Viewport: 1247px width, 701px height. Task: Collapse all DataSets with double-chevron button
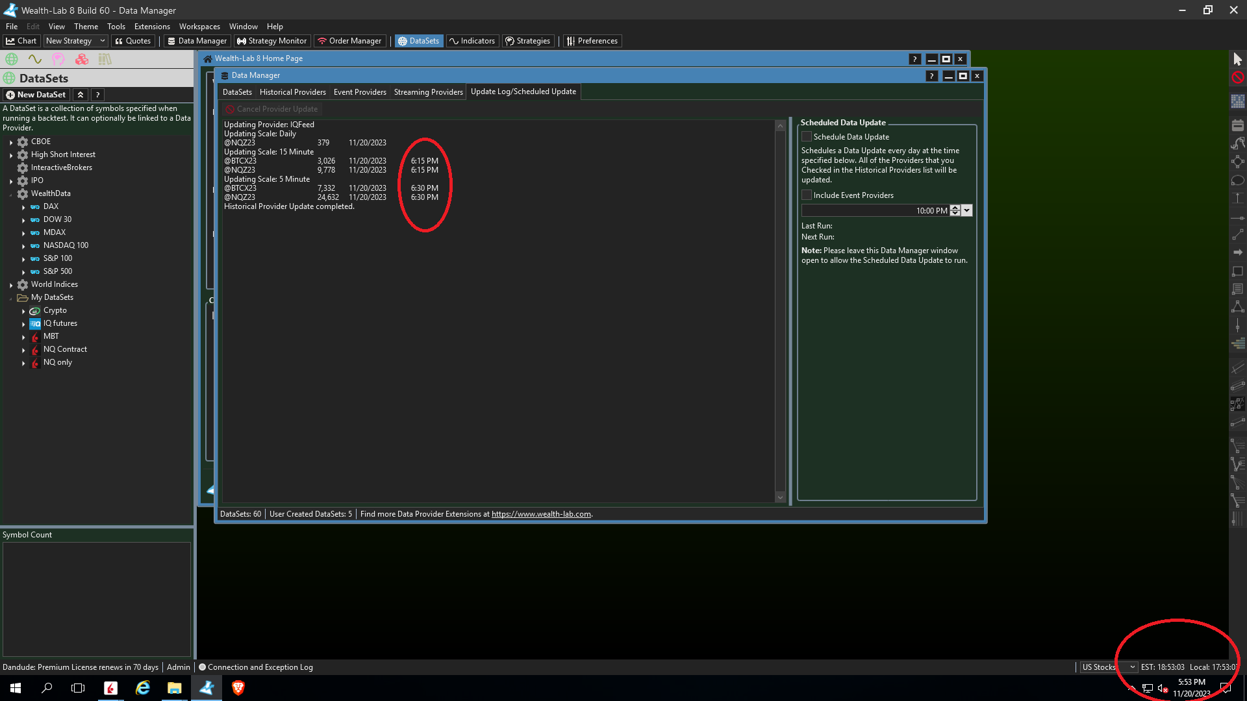[x=81, y=95]
